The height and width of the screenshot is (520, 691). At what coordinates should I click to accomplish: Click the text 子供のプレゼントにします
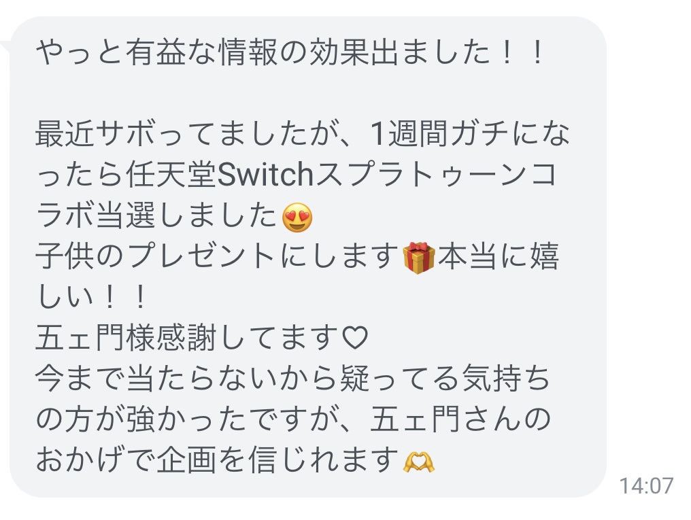tap(218, 257)
